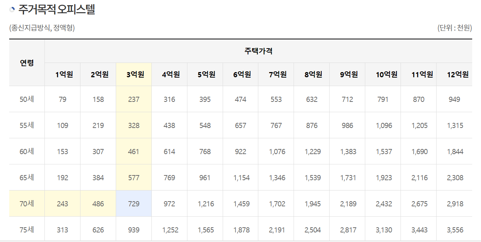This screenshot has height=242, width=481.
Task: Click the 6억원 column header
Action: (240, 74)
